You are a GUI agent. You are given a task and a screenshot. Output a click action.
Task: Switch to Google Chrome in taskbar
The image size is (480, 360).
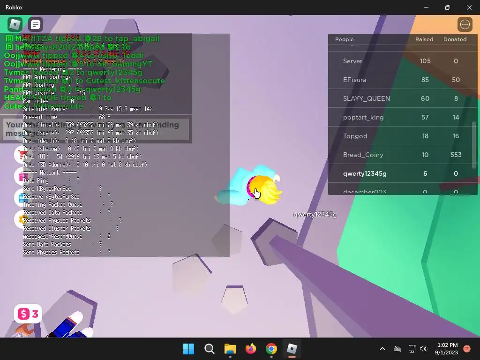(x=271, y=349)
